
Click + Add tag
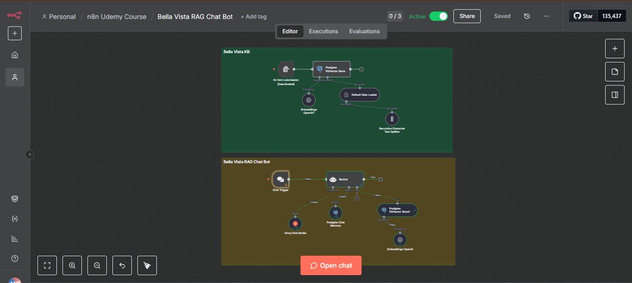(253, 17)
